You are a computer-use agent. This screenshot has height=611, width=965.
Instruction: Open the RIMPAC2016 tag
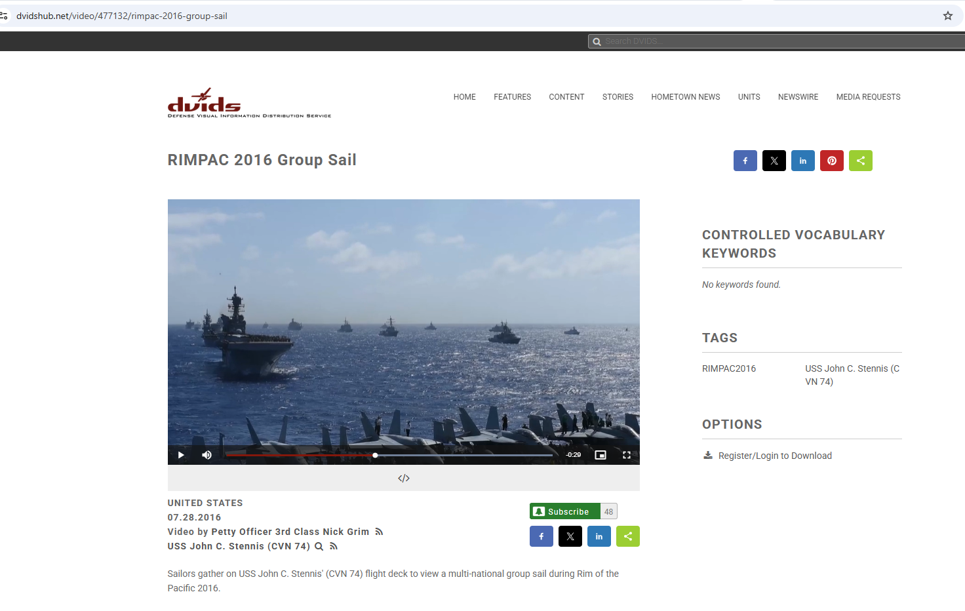tap(729, 368)
